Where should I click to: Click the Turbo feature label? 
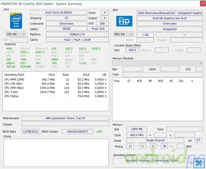click(83, 63)
